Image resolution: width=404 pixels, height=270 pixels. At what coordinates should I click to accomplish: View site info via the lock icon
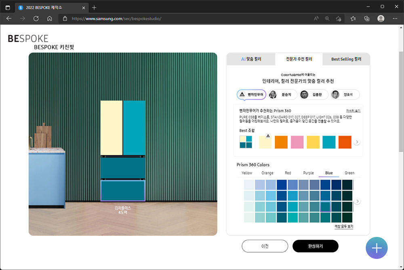click(65, 19)
